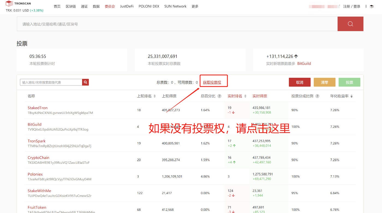Open BitGuild representative in table

pos(34,124)
